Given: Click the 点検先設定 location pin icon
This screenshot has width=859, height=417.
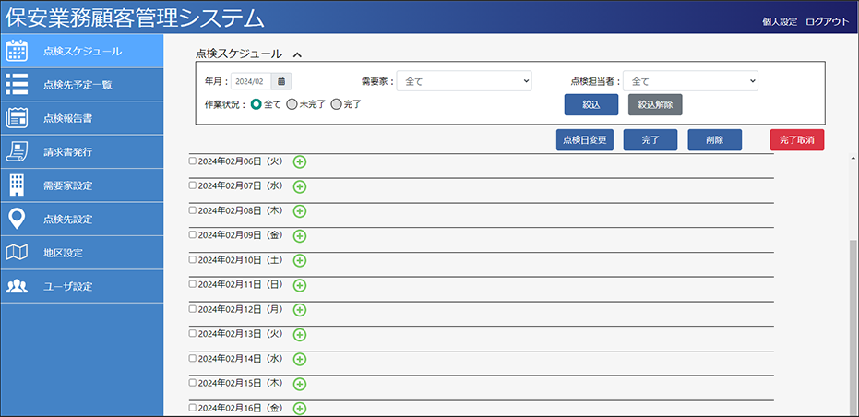Looking at the screenshot, I should (x=18, y=219).
